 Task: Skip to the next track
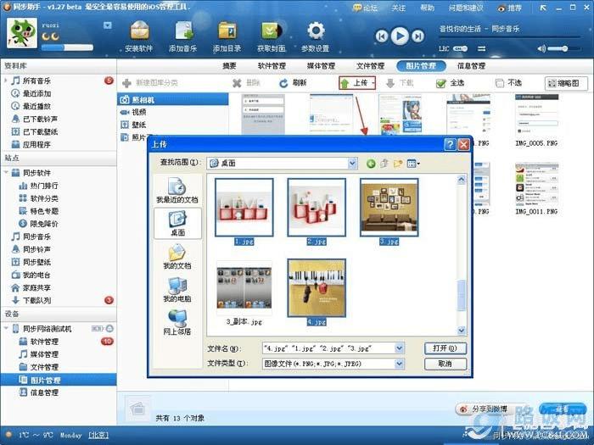coord(417,36)
